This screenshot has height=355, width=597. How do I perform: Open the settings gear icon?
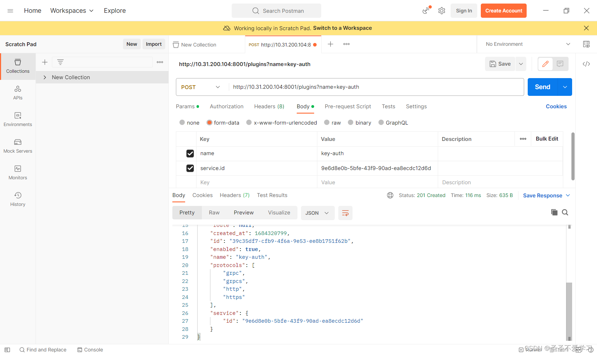[x=442, y=11]
